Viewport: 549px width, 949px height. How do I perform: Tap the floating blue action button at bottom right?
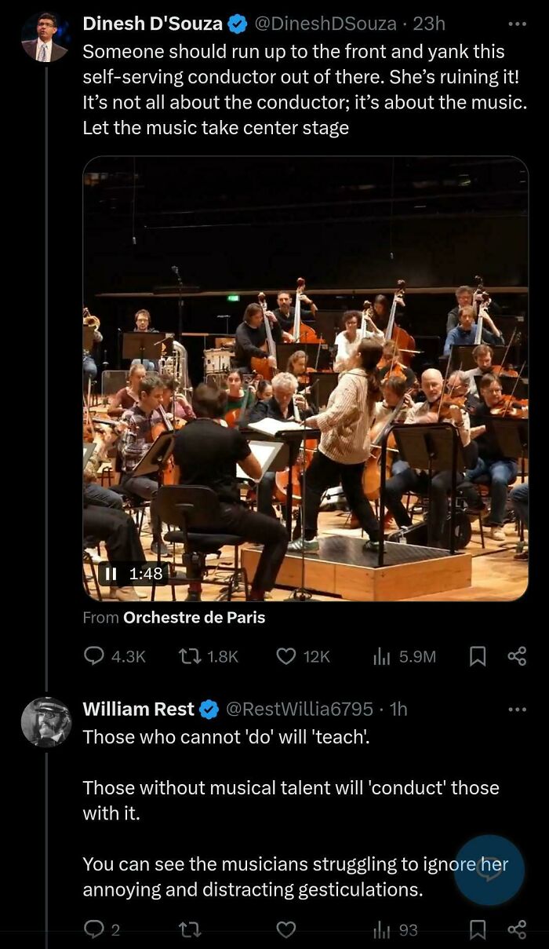click(x=489, y=869)
